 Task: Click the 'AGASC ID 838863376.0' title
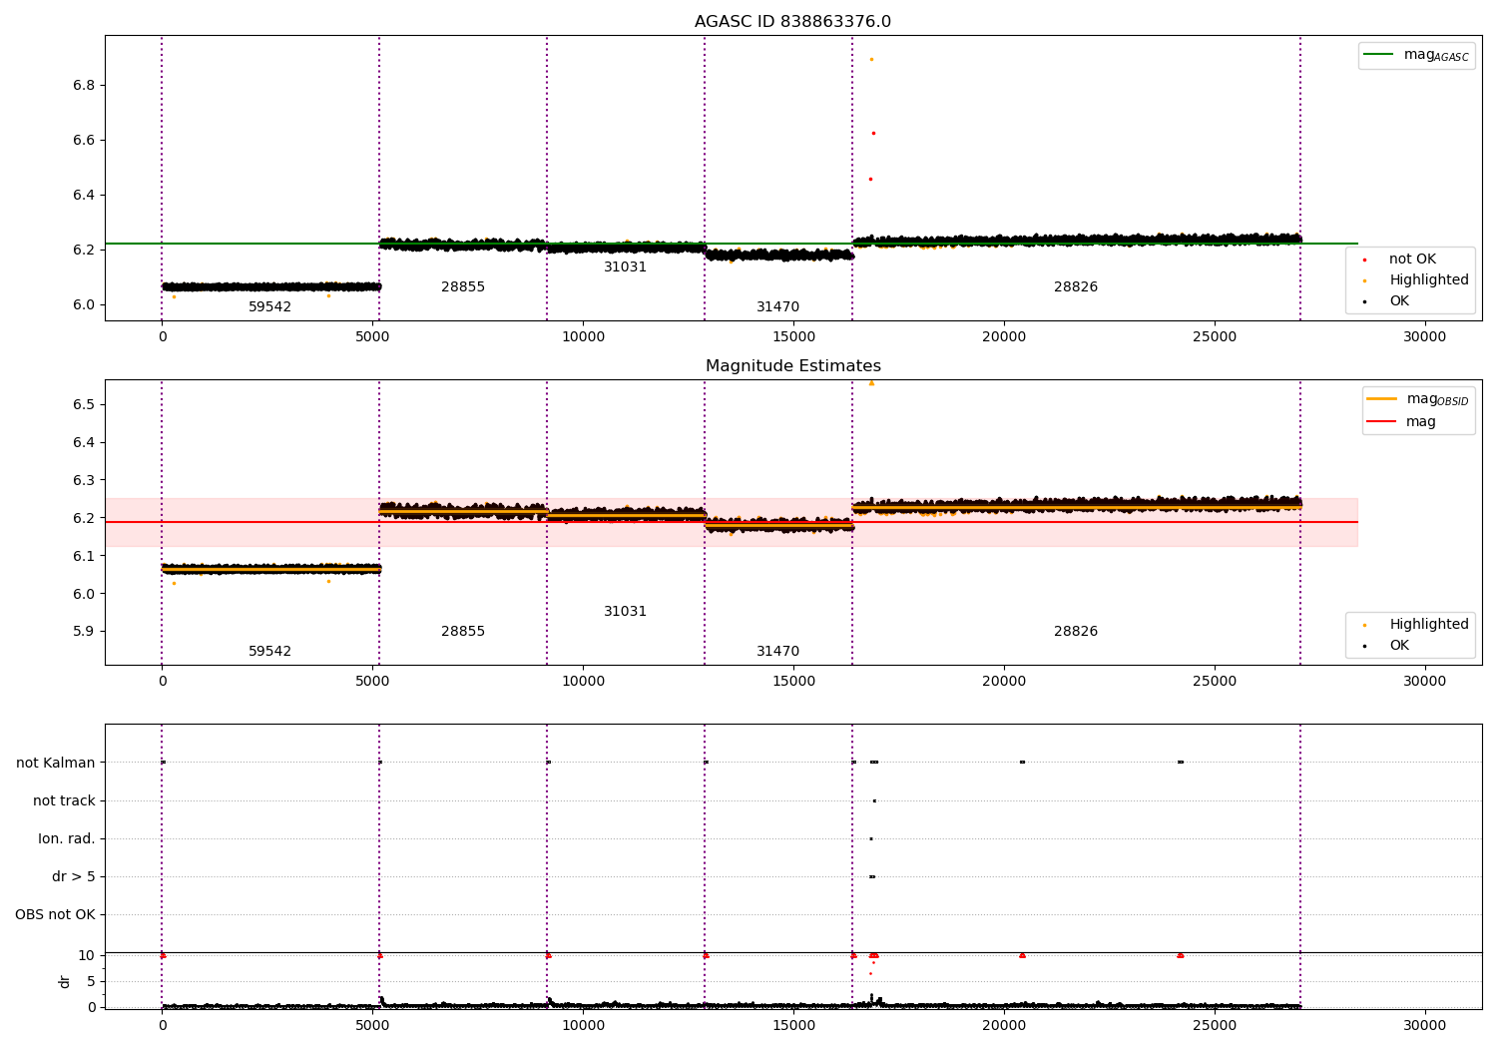pos(793,22)
